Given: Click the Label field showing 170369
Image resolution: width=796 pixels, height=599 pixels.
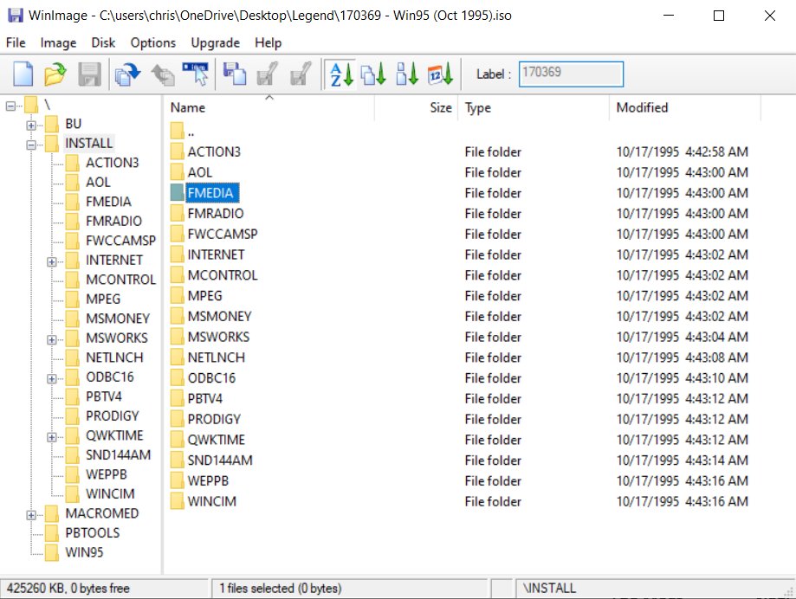Looking at the screenshot, I should tap(571, 74).
